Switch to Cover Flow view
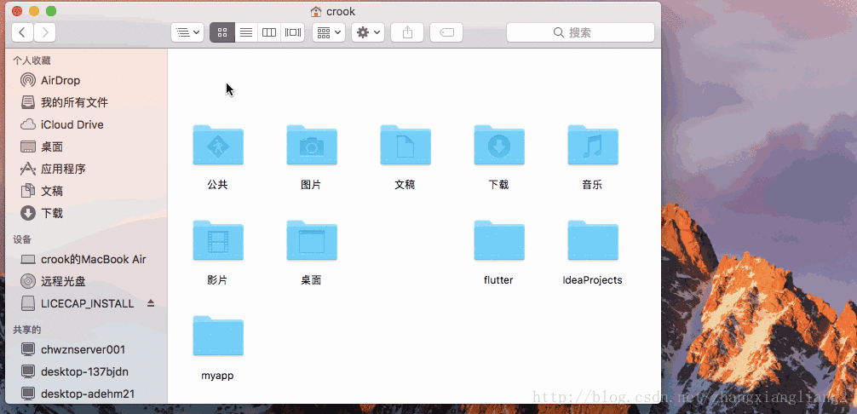 (x=293, y=32)
